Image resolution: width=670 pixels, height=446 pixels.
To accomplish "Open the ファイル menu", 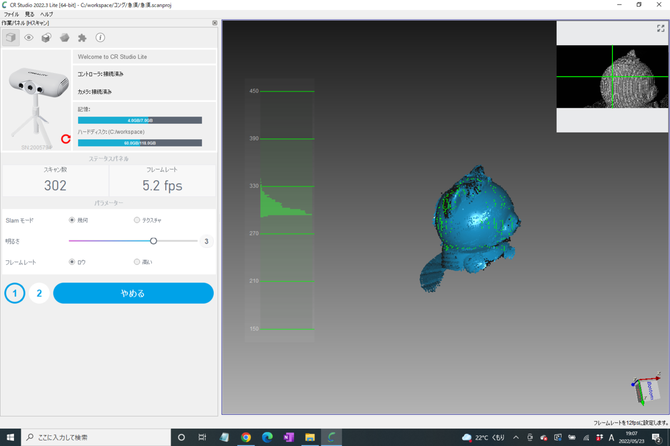I will pyautogui.click(x=11, y=14).
